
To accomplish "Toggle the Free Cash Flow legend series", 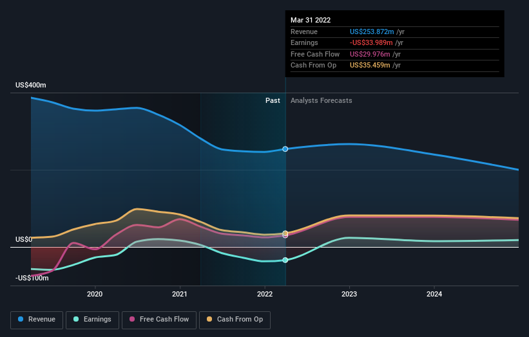I will point(159,320).
